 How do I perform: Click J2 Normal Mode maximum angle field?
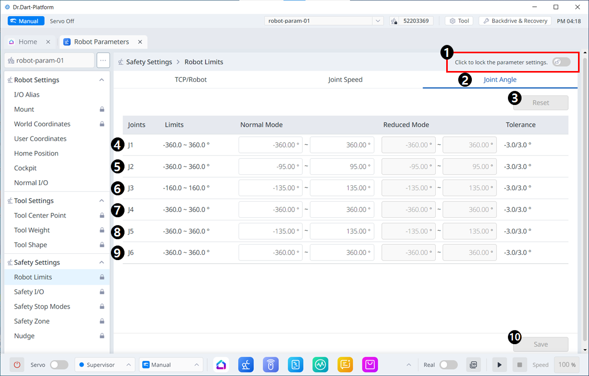click(x=342, y=167)
